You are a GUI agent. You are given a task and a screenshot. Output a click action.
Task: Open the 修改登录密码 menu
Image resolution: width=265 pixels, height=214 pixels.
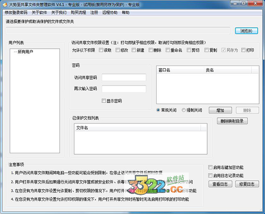(x=16, y=12)
